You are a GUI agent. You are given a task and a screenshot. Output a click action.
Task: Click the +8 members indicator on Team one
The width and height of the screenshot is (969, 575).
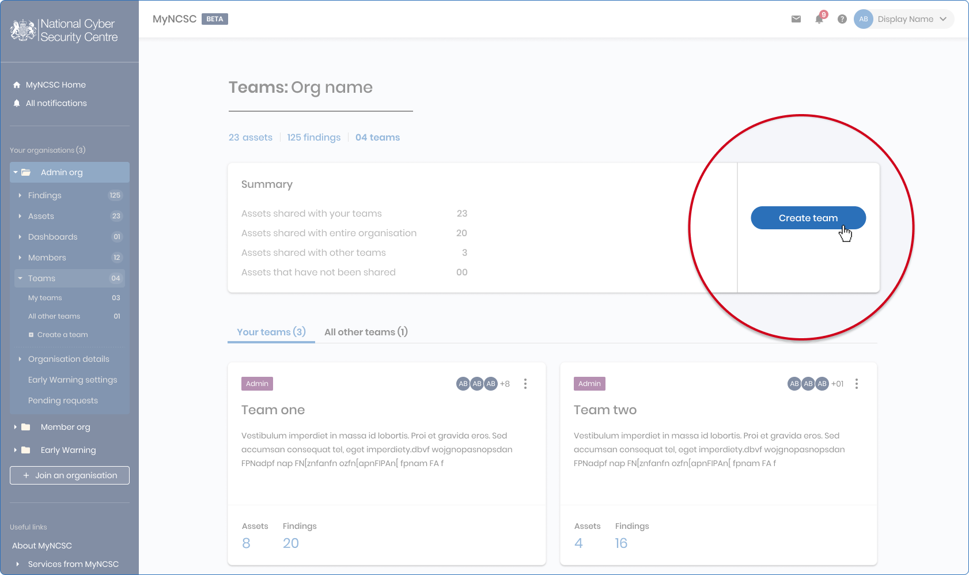(x=505, y=384)
